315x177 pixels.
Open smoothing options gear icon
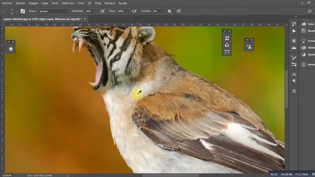169,11
